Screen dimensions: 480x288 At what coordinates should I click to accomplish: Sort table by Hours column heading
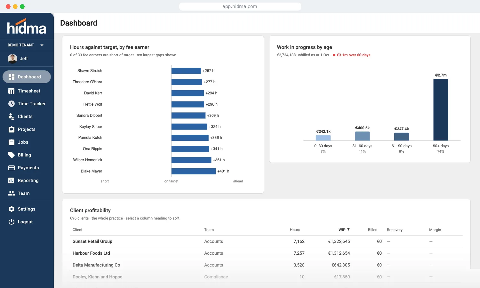click(295, 230)
